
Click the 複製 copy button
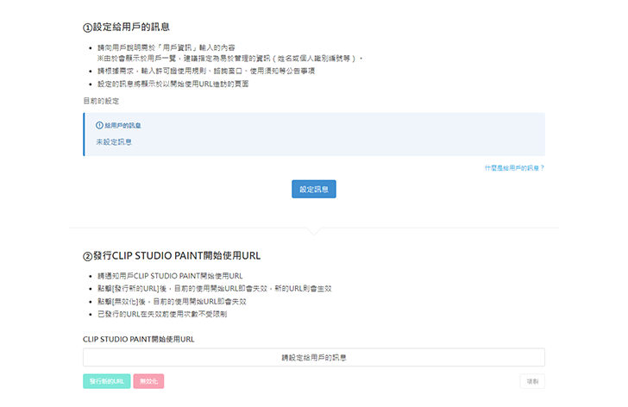[x=532, y=381]
